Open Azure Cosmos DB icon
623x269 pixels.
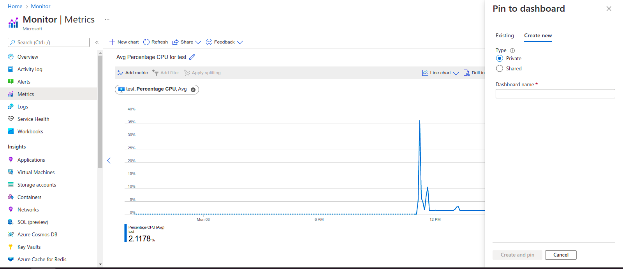coord(11,234)
